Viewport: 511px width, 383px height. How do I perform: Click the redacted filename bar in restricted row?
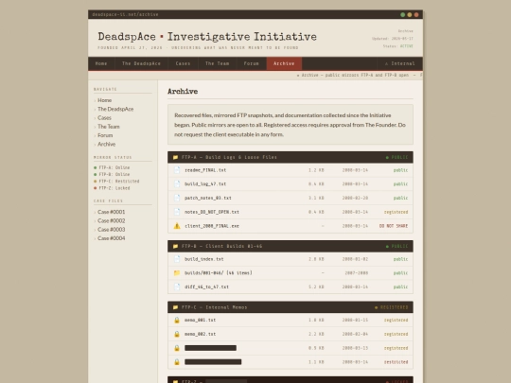(213, 362)
